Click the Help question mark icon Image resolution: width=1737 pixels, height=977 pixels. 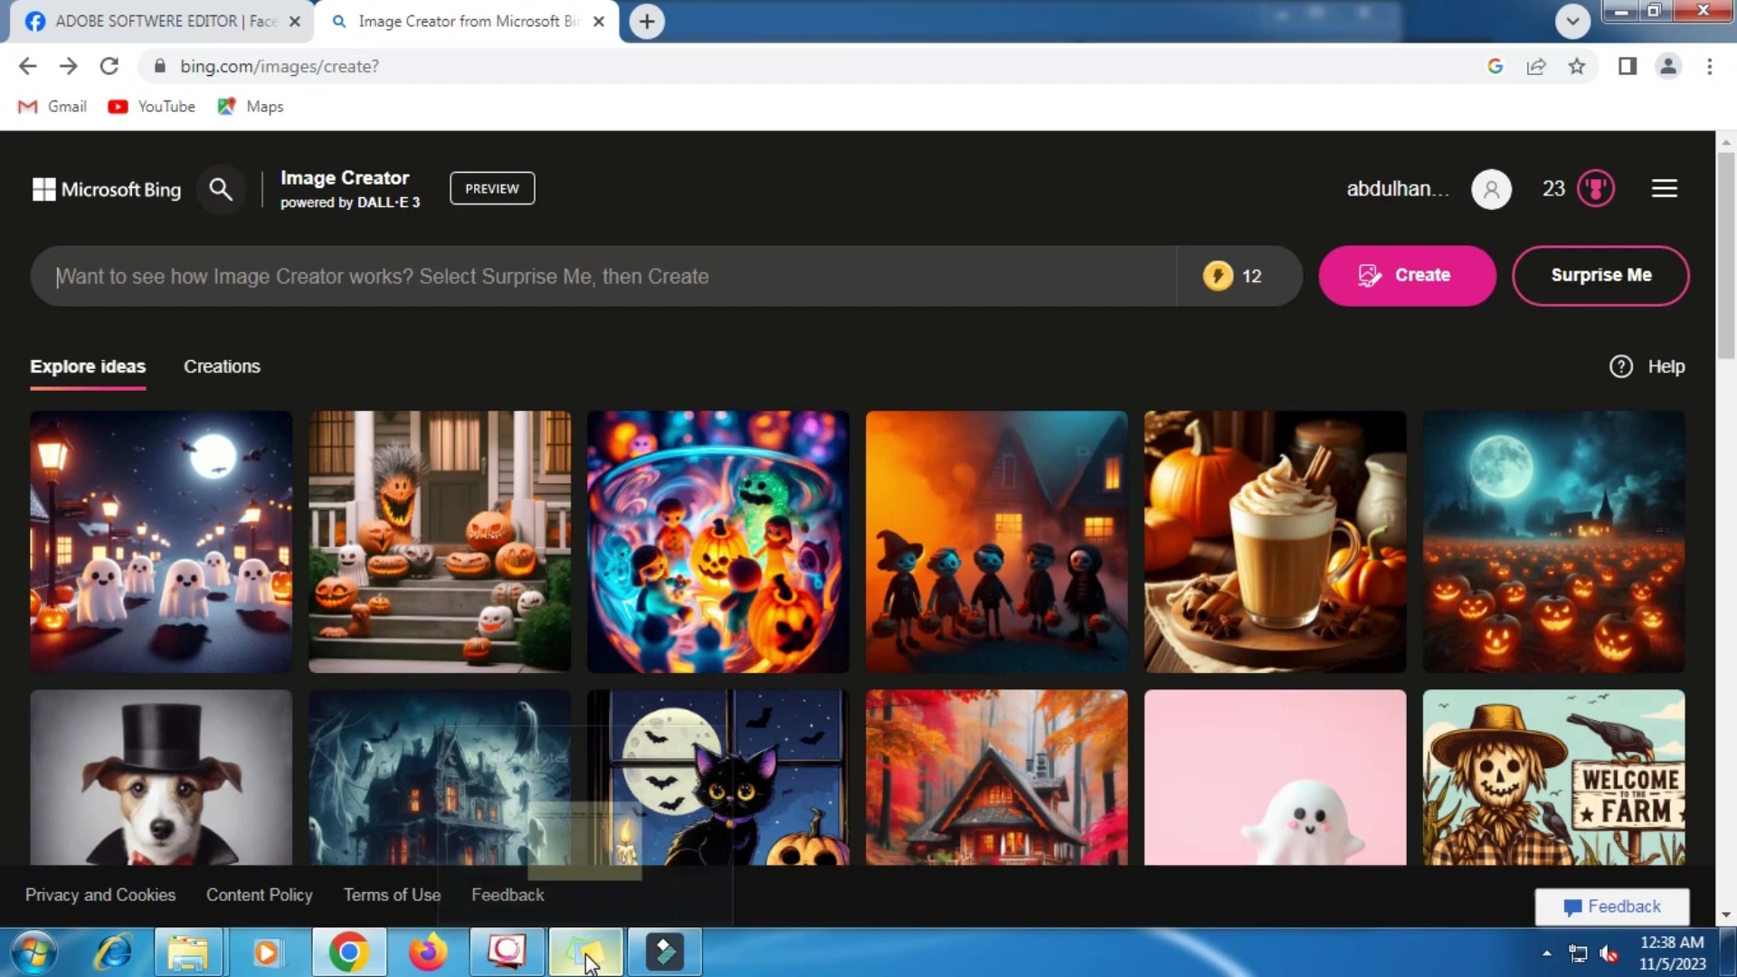point(1621,366)
